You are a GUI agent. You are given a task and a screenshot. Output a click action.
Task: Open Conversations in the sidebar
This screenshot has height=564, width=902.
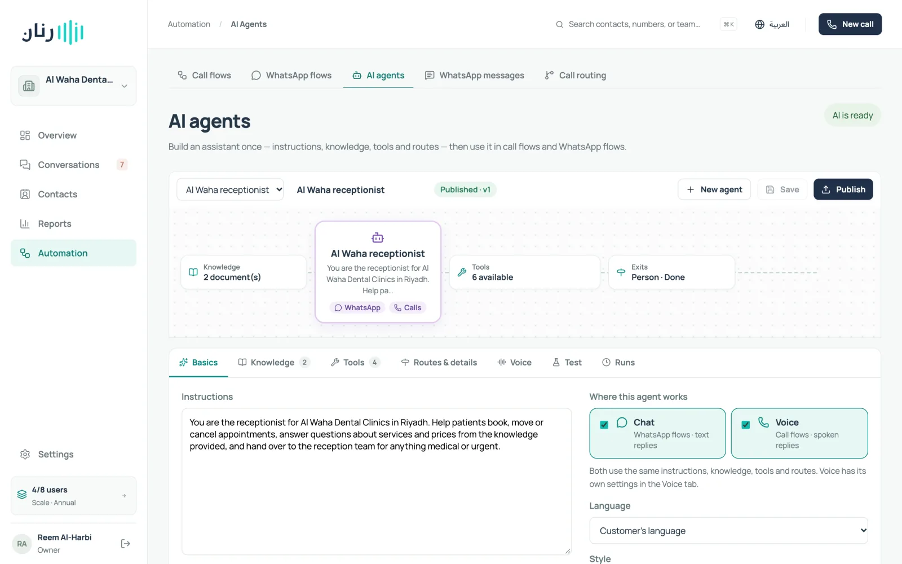(73, 165)
